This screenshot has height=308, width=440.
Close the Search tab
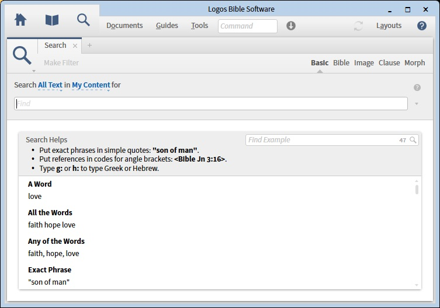[75, 45]
